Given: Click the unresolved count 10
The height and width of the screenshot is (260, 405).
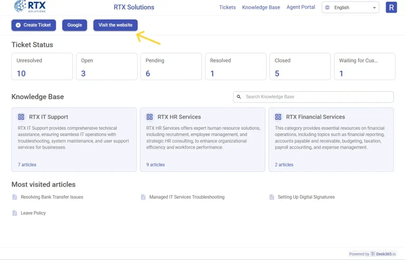Looking at the screenshot, I should pyautogui.click(x=21, y=74).
